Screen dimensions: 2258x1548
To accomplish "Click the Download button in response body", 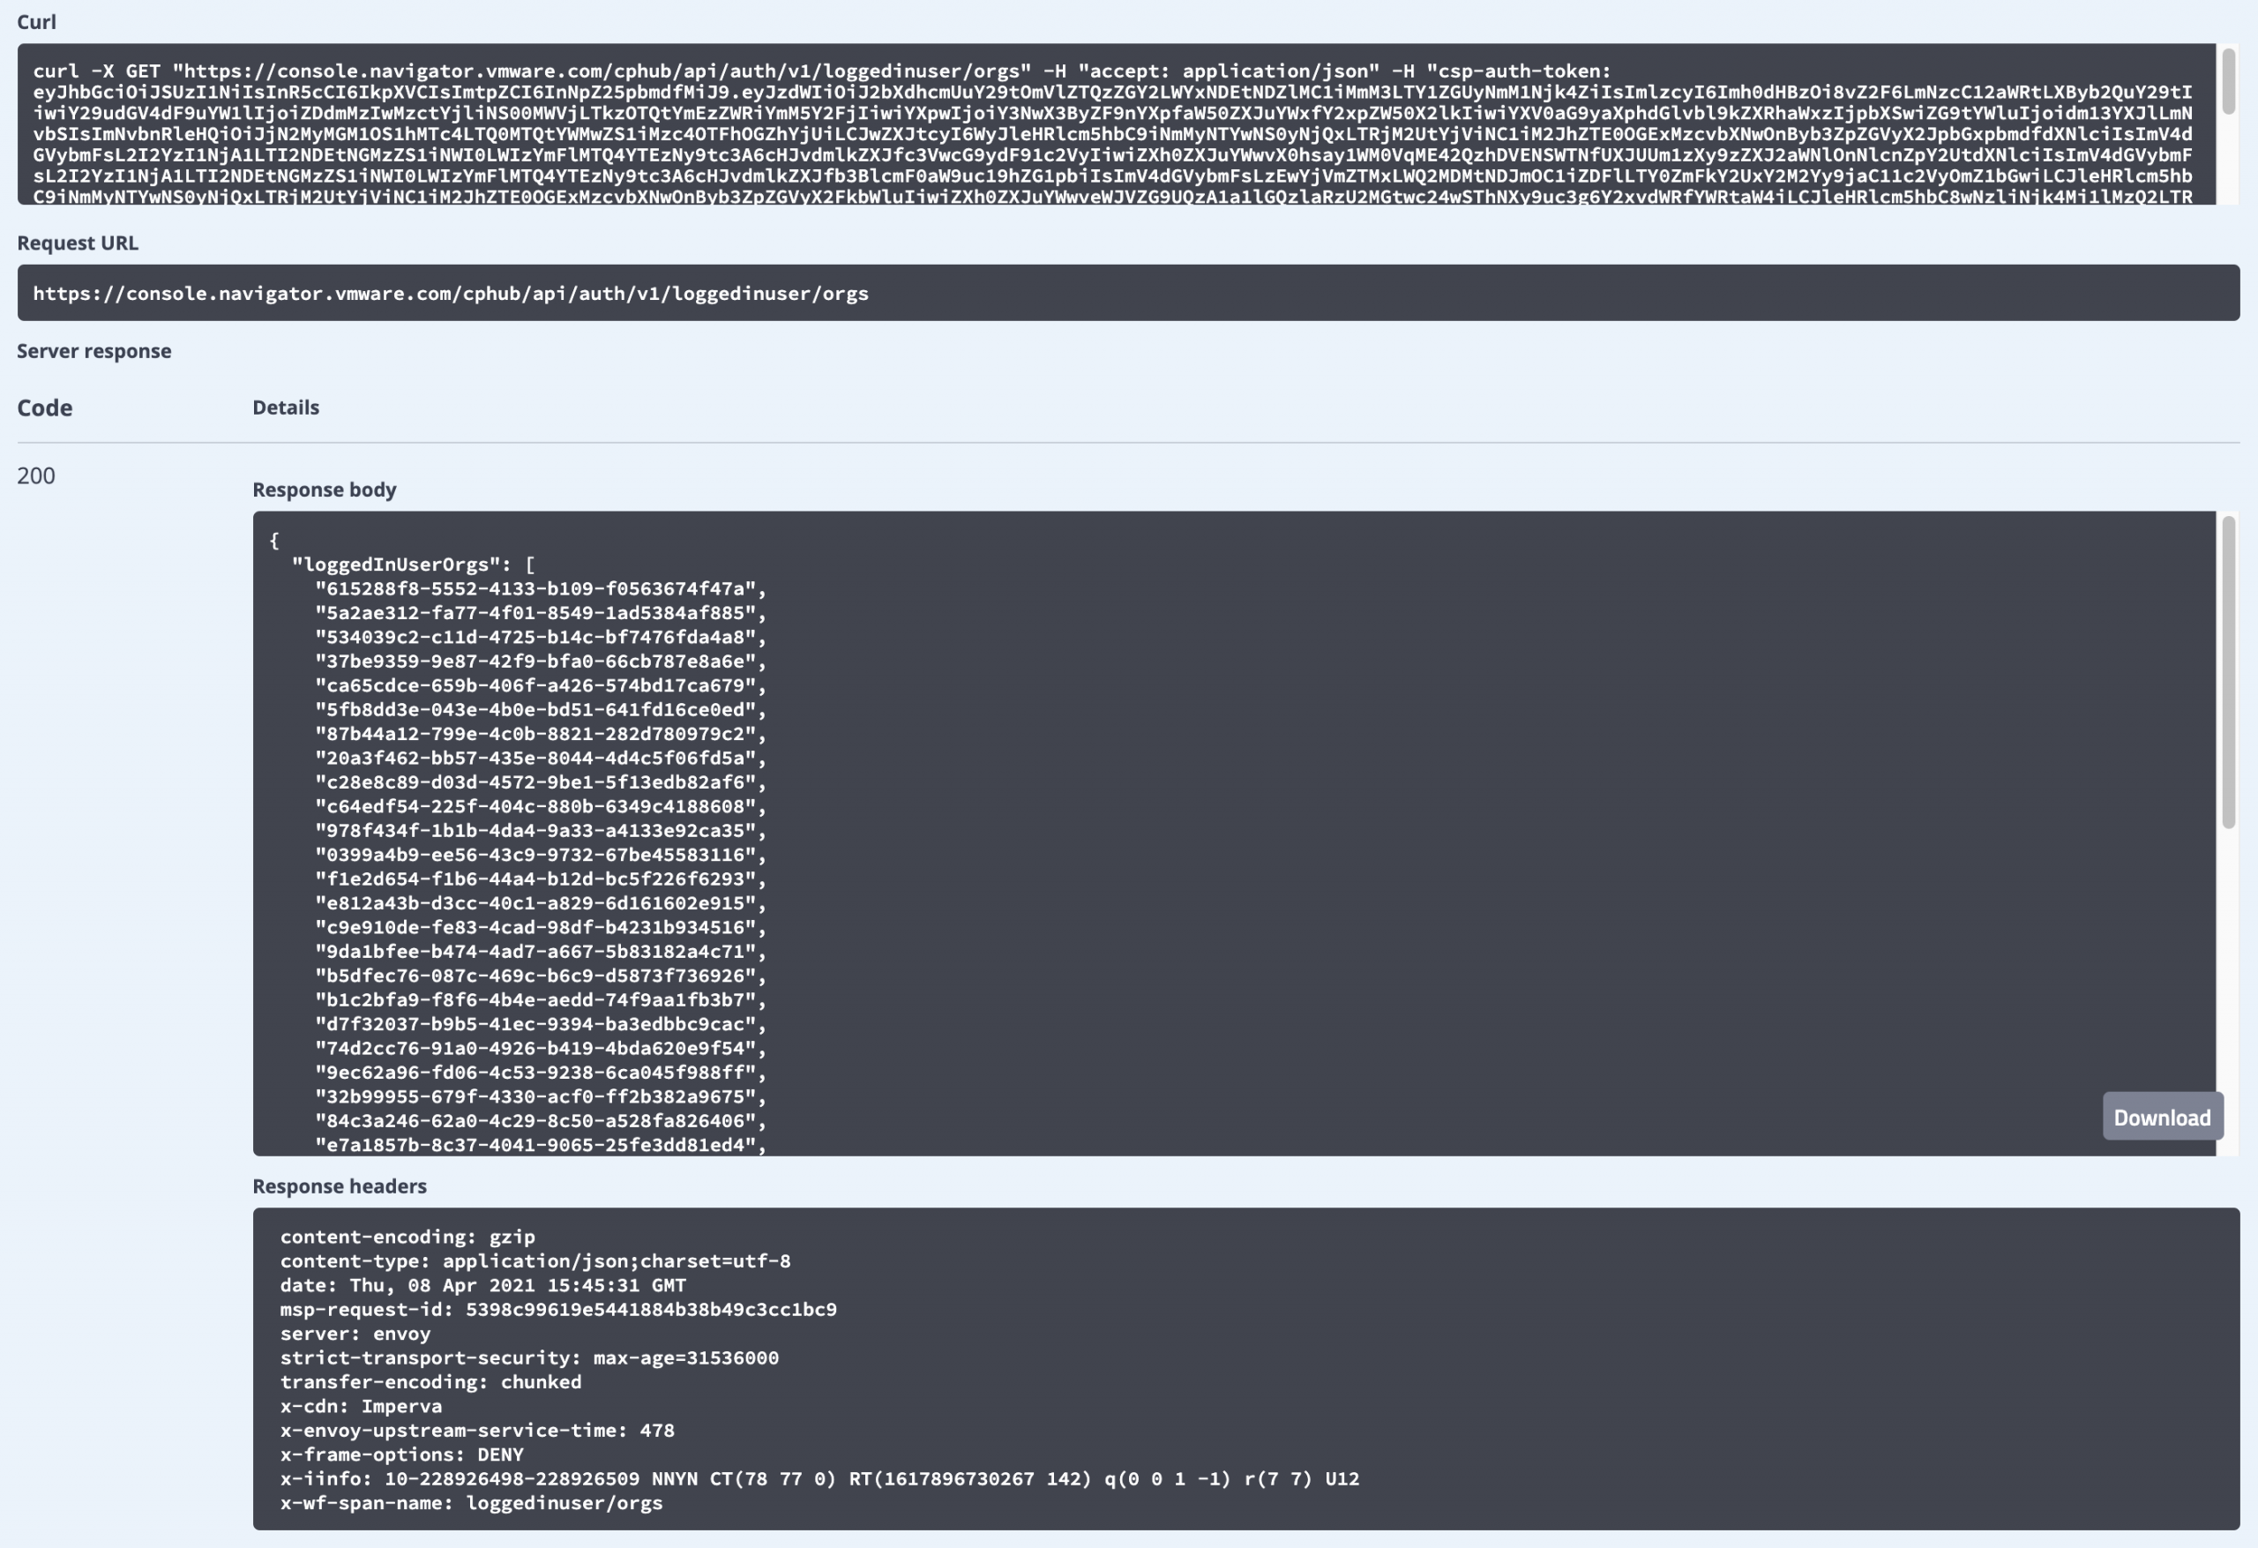I will click(x=2161, y=1117).
